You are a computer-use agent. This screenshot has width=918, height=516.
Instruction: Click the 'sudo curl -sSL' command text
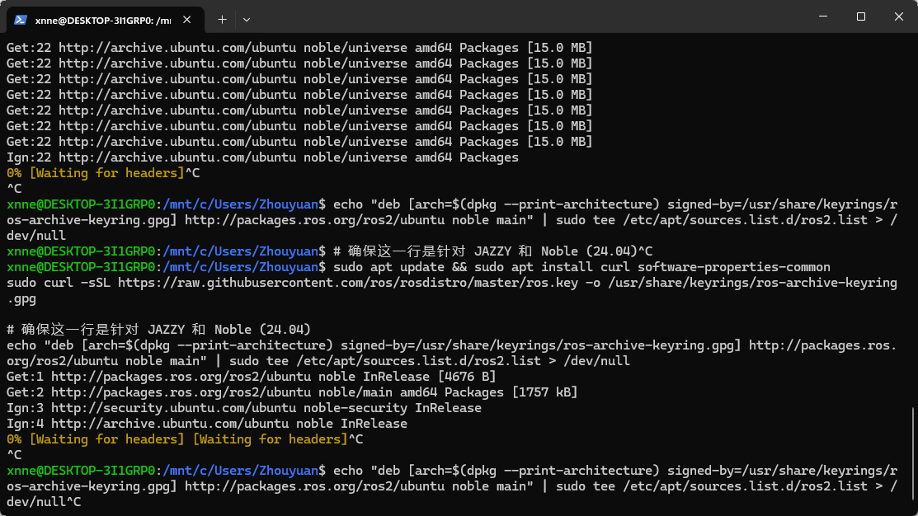[54, 283]
